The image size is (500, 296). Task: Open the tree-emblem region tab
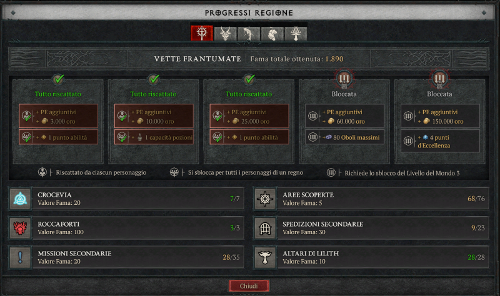click(x=296, y=34)
